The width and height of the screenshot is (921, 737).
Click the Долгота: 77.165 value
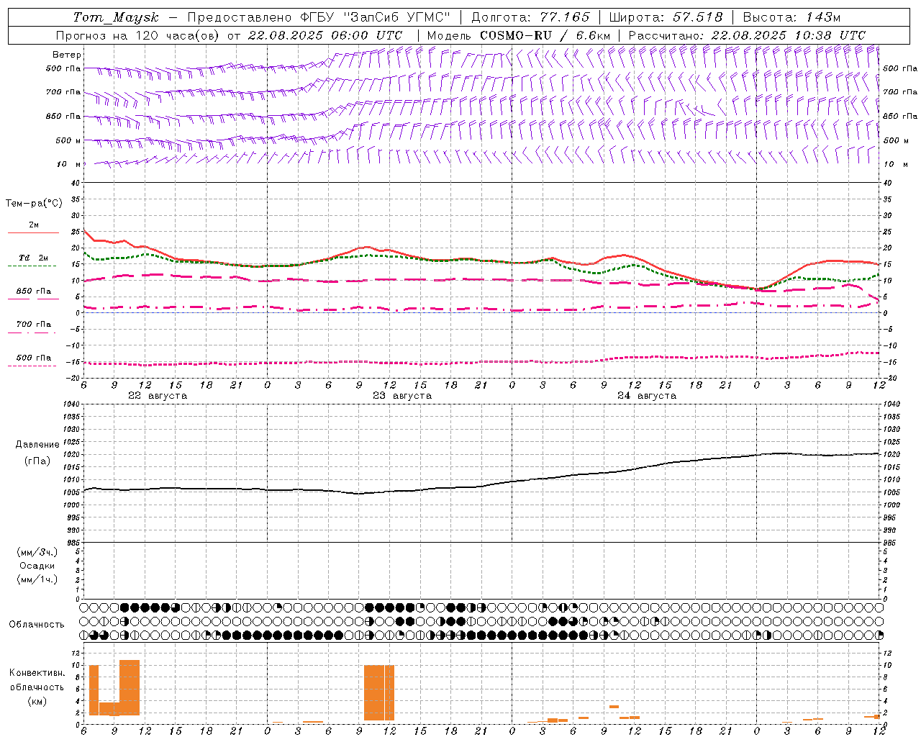click(530, 17)
